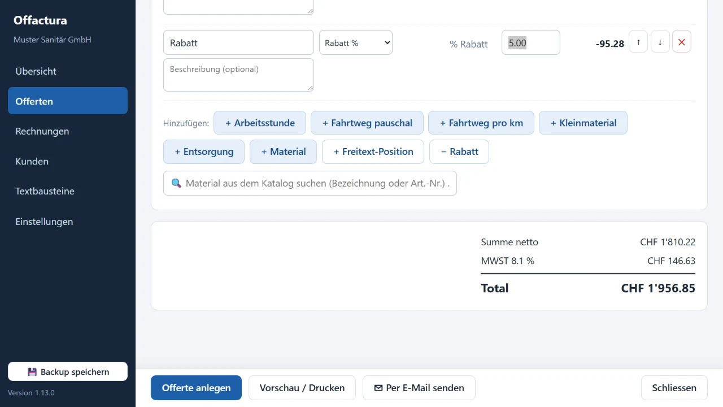Close the editor with Schliessen
Image resolution: width=723 pixels, height=407 pixels.
(674, 388)
